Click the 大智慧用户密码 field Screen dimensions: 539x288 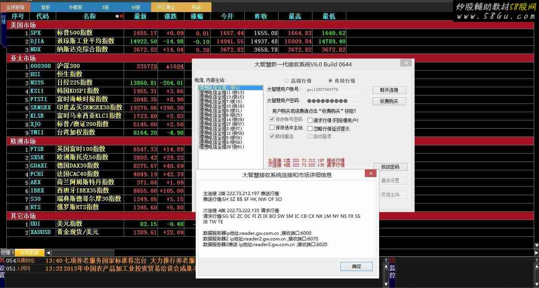(x=332, y=101)
